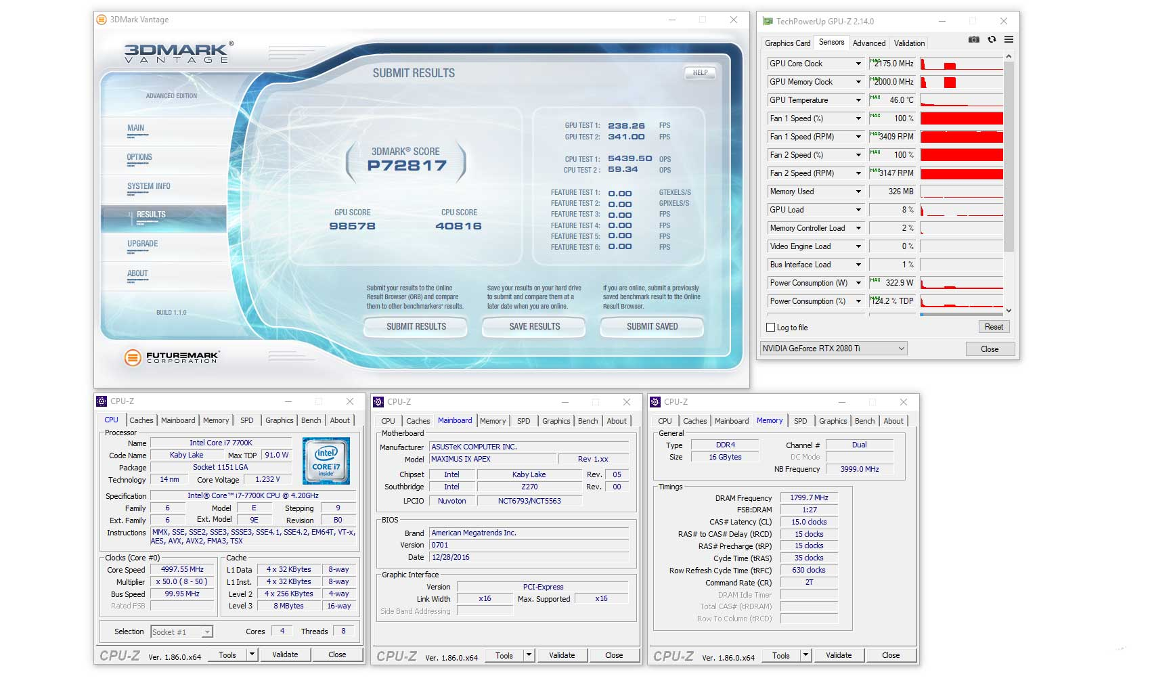Click the 3DMark Vantage title bar icon
The width and height of the screenshot is (1150, 689).
100,20
